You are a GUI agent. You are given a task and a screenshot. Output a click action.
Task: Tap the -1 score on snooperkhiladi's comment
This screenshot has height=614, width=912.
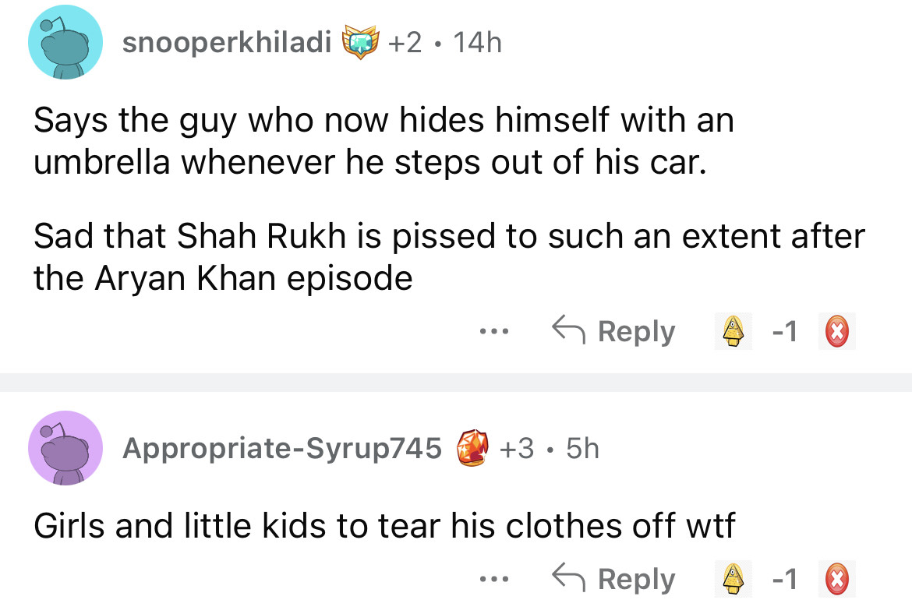pos(785,333)
